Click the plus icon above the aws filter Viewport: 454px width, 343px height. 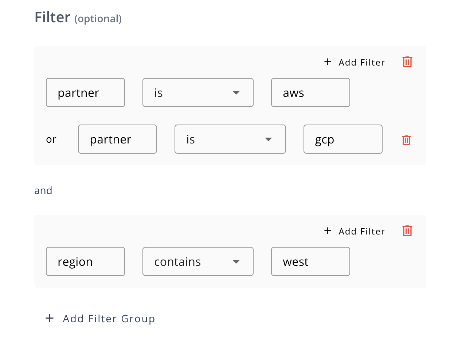click(x=328, y=62)
